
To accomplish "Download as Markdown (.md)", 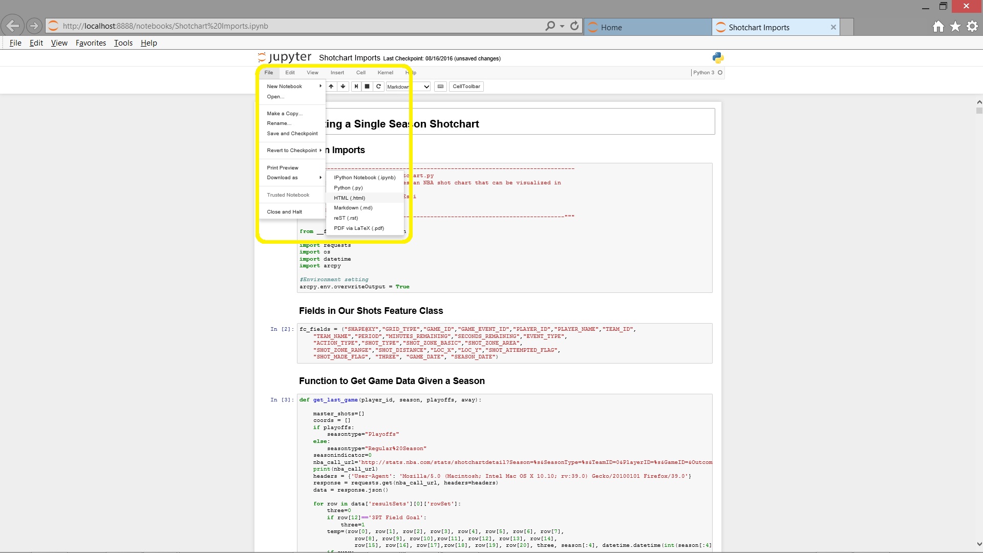I will click(x=365, y=208).
